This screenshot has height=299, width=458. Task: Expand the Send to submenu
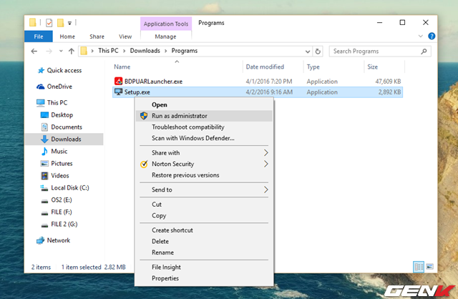click(x=204, y=190)
